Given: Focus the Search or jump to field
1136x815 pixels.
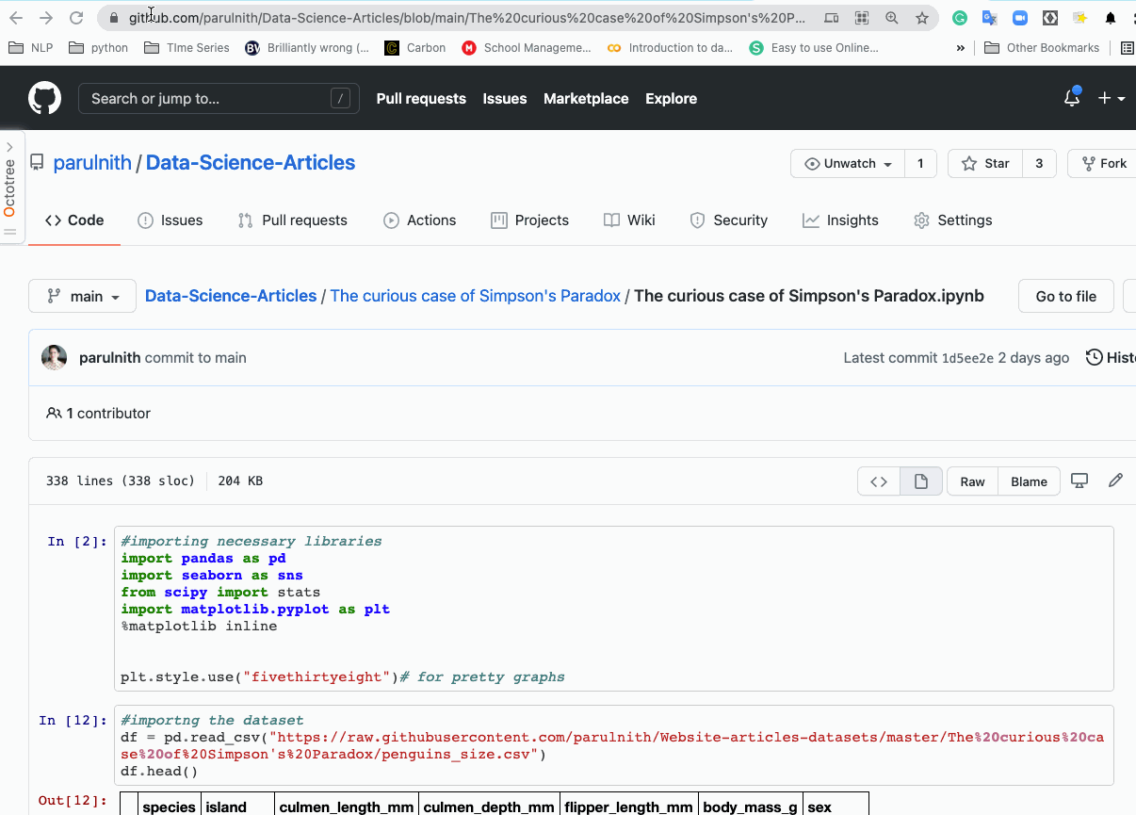Looking at the screenshot, I should [219, 99].
